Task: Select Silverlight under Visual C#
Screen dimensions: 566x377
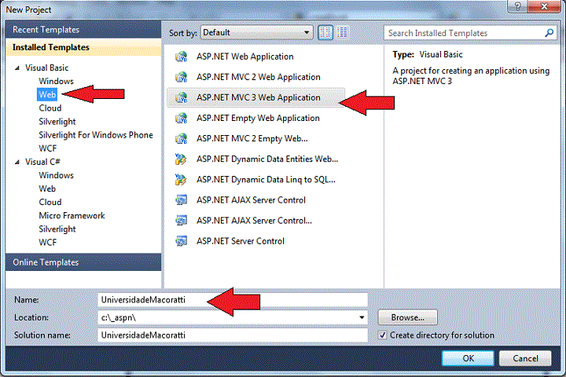Action: [57, 229]
